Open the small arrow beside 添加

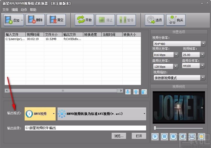coord(22,20)
